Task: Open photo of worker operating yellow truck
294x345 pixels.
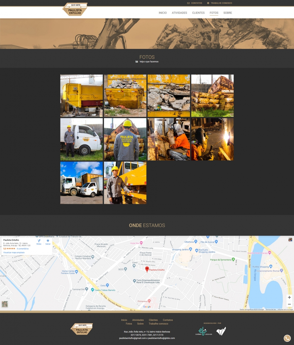Action: click(x=125, y=183)
